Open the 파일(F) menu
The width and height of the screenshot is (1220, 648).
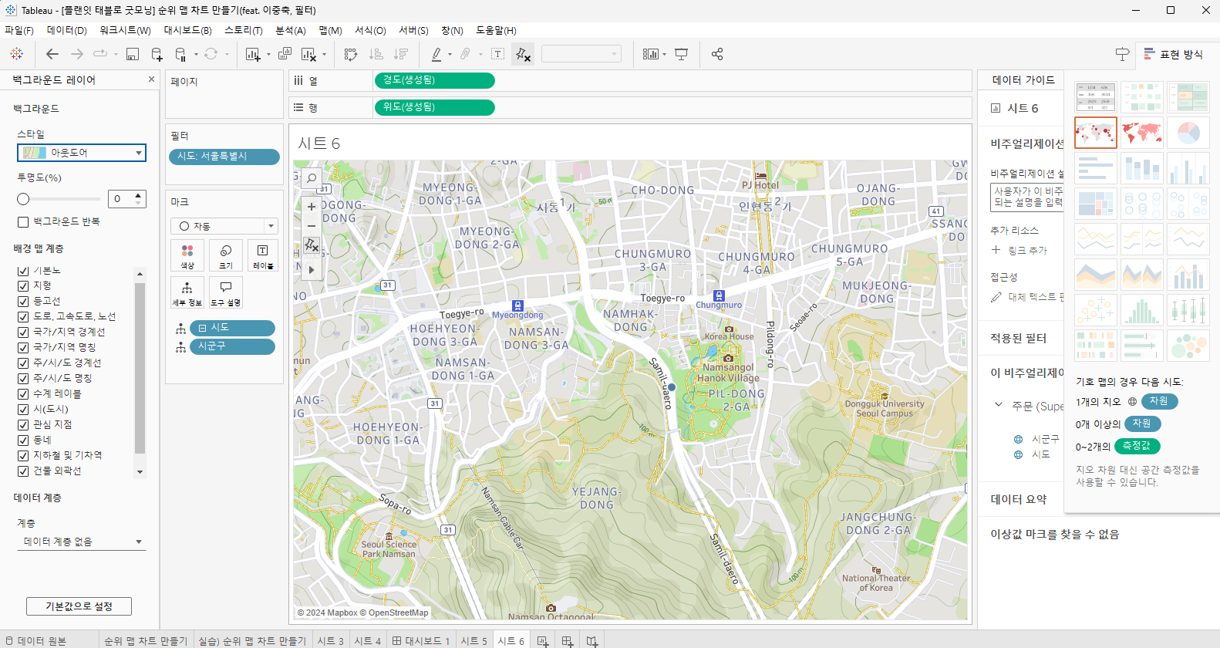pyautogui.click(x=19, y=30)
